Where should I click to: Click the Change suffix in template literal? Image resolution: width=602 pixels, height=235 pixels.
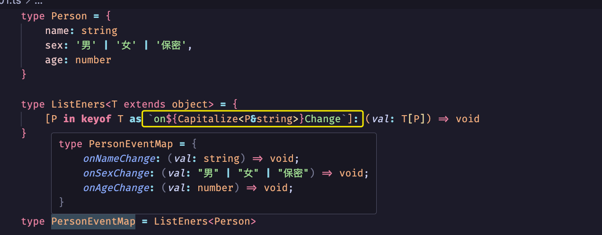pyautogui.click(x=322, y=119)
